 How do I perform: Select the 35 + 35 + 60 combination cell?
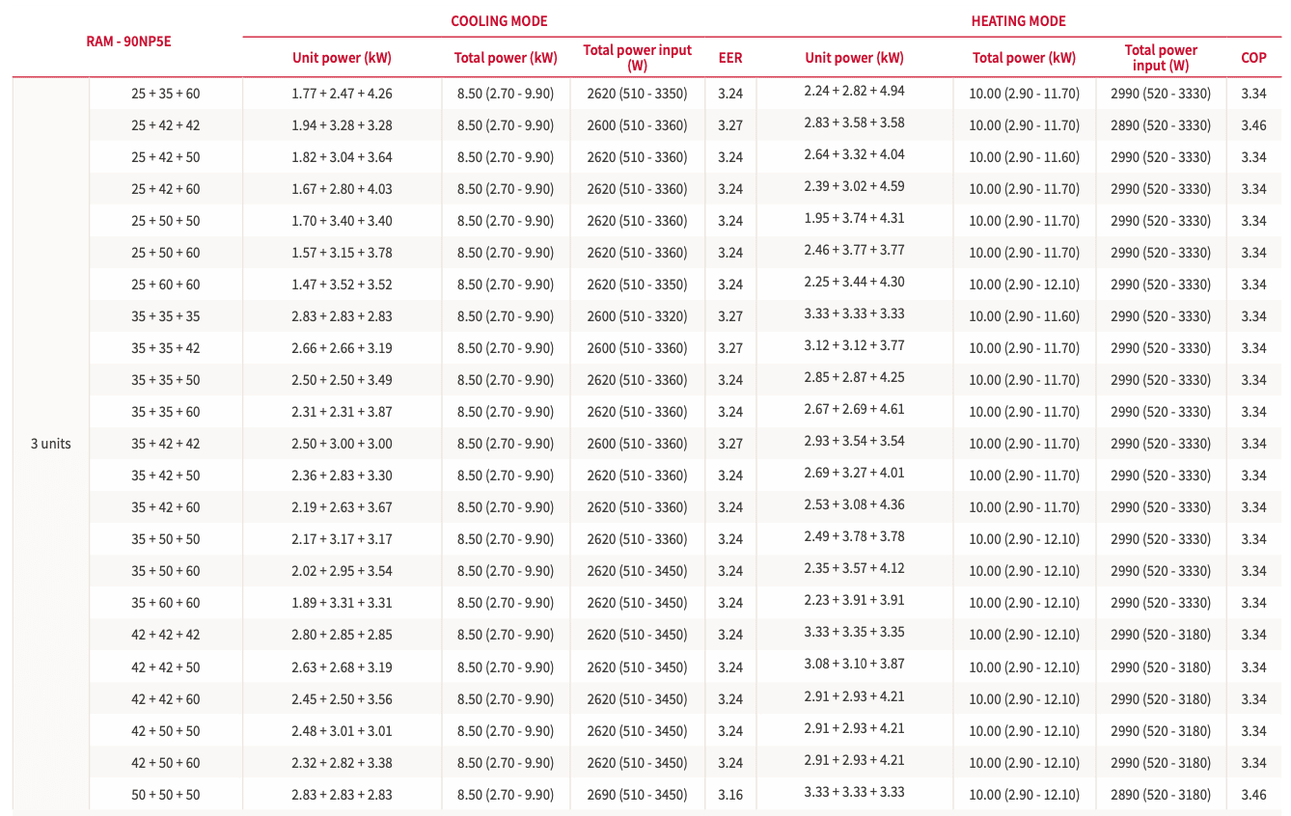point(166,412)
